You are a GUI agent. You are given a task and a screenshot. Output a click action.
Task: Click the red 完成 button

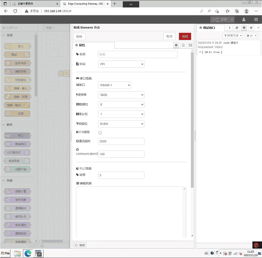[185, 36]
